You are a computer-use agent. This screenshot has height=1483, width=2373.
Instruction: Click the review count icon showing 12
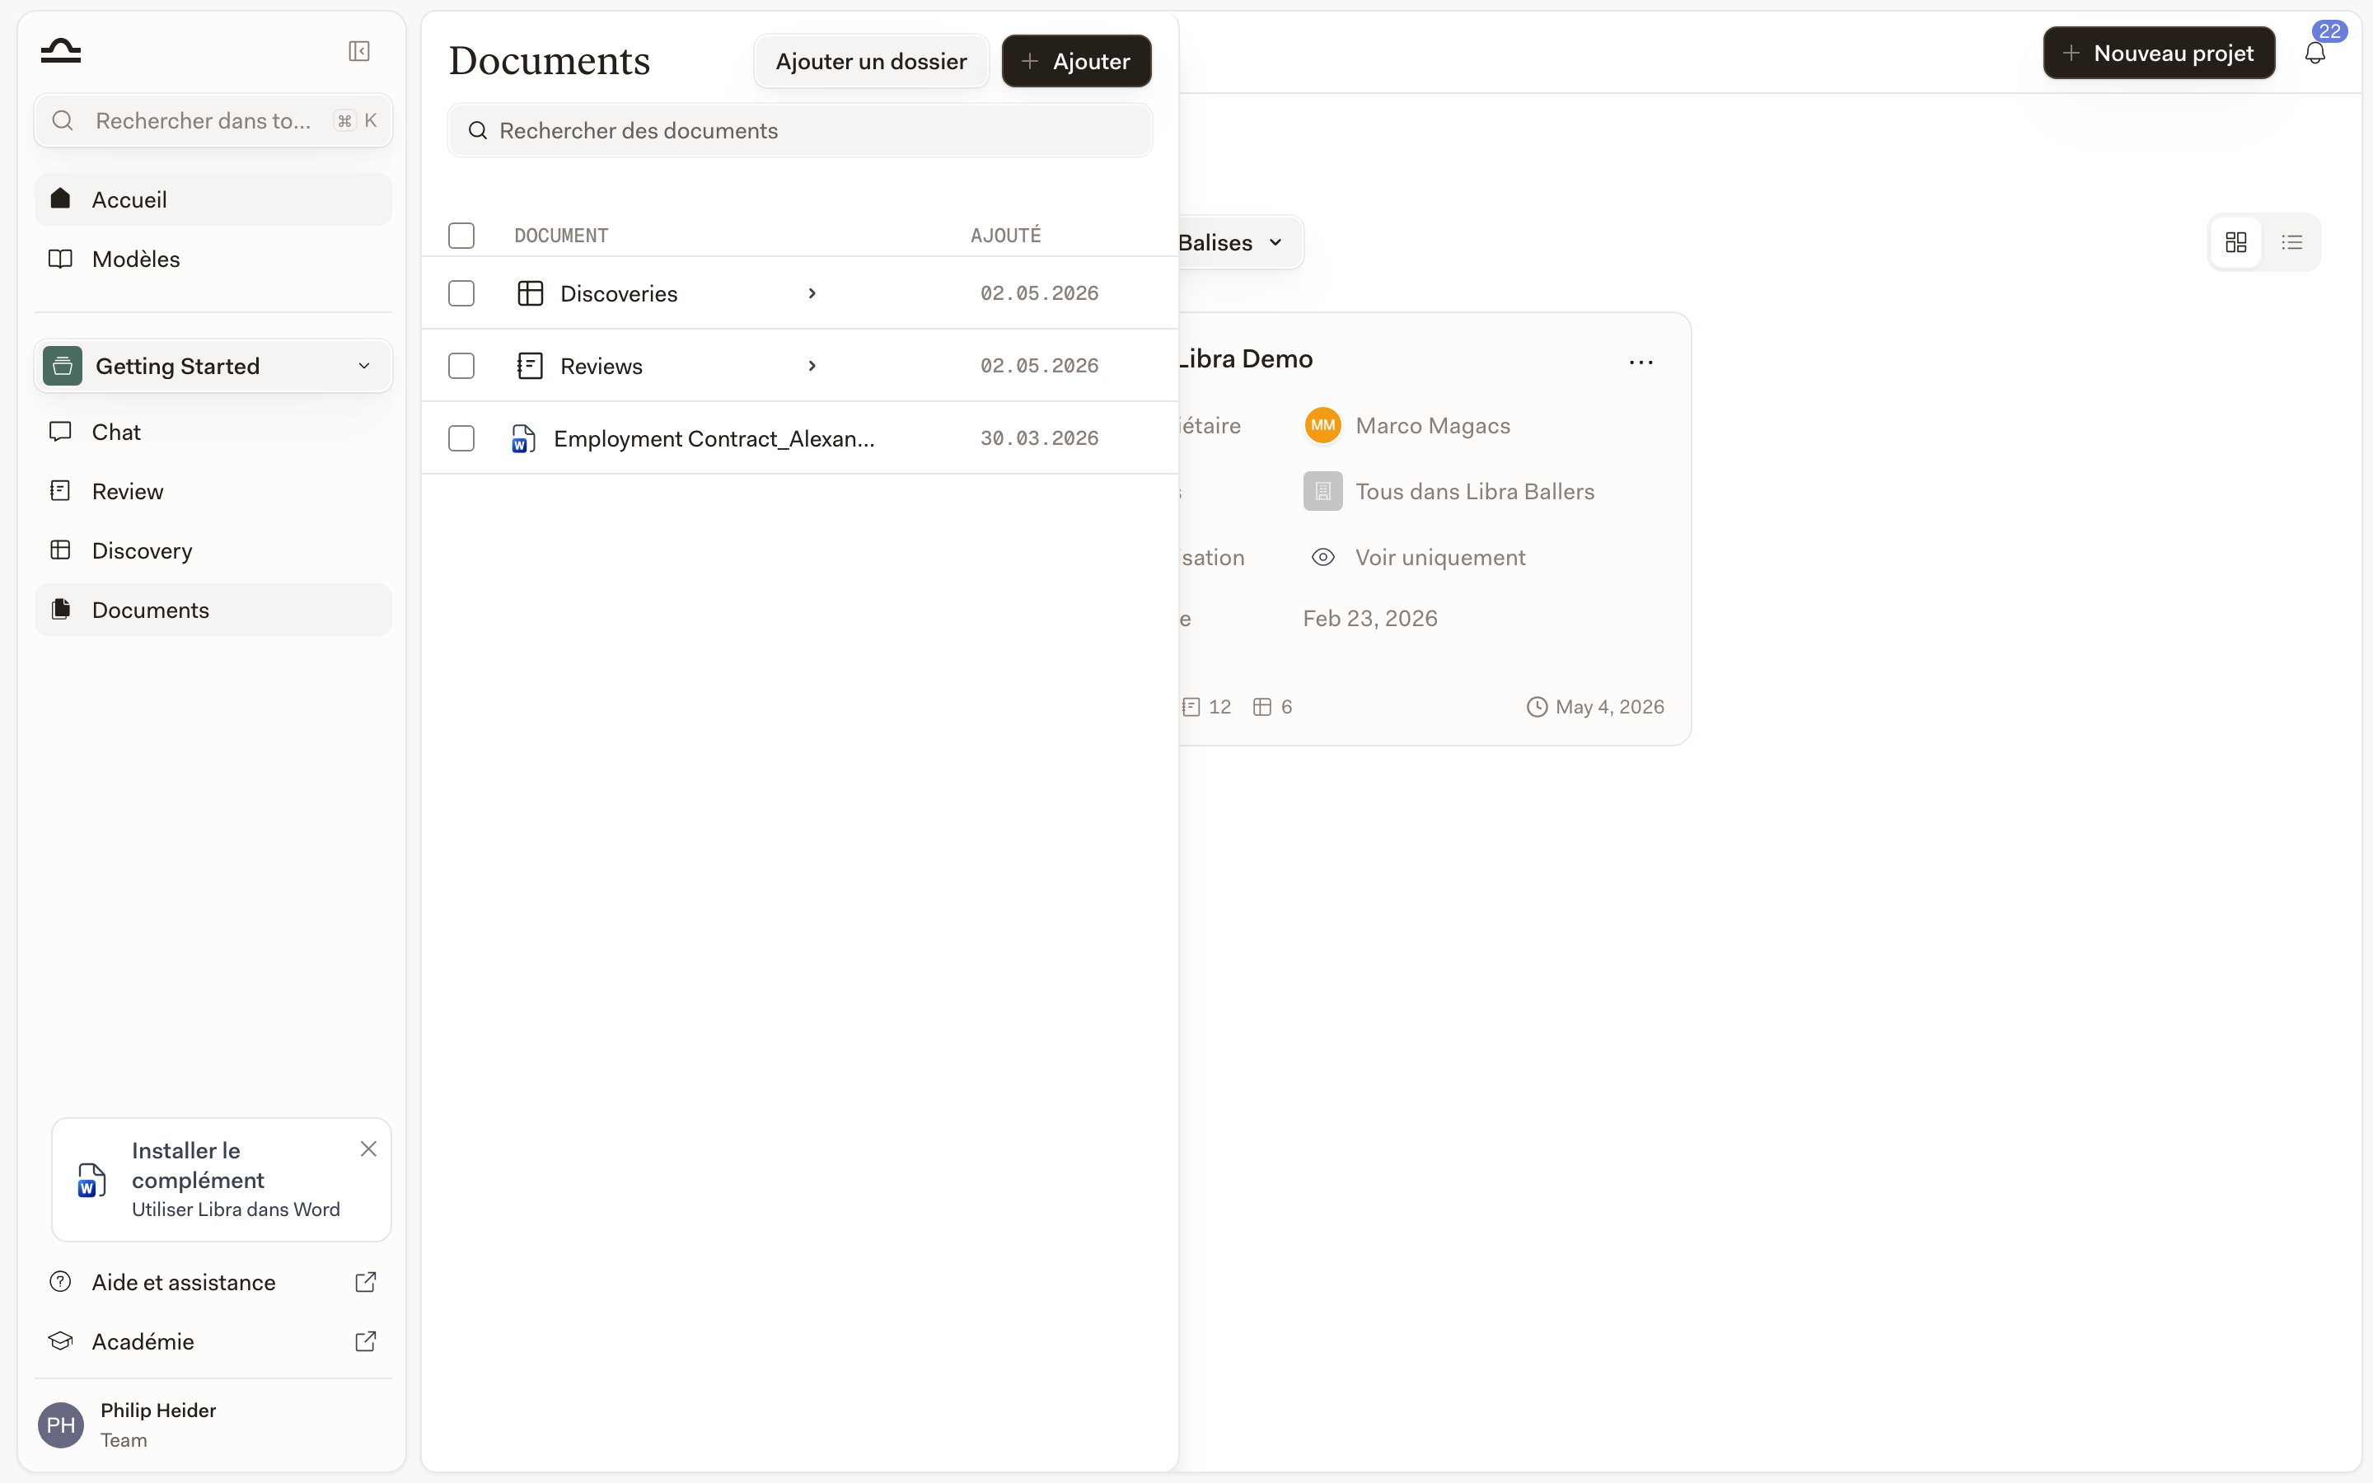(1191, 707)
